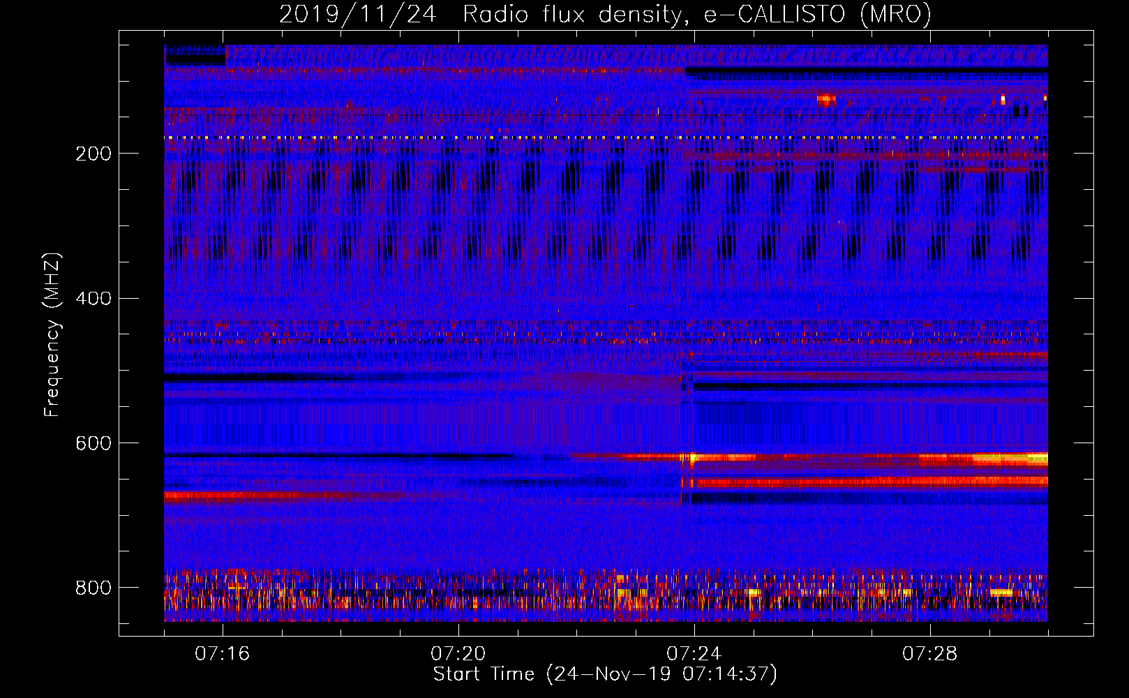Click the 600 frequency tick label
The height and width of the screenshot is (698, 1129).
pos(94,444)
